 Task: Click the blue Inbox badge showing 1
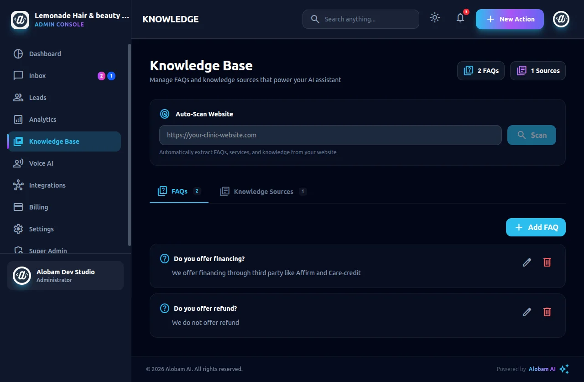point(111,76)
